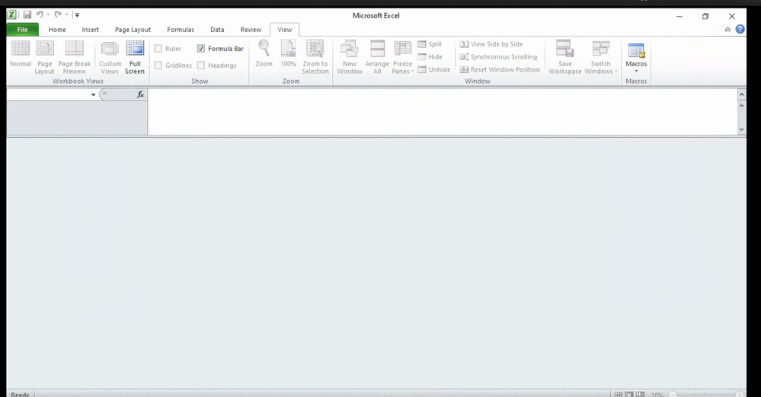
Task: Click the Excel application icon
Action: click(11, 14)
